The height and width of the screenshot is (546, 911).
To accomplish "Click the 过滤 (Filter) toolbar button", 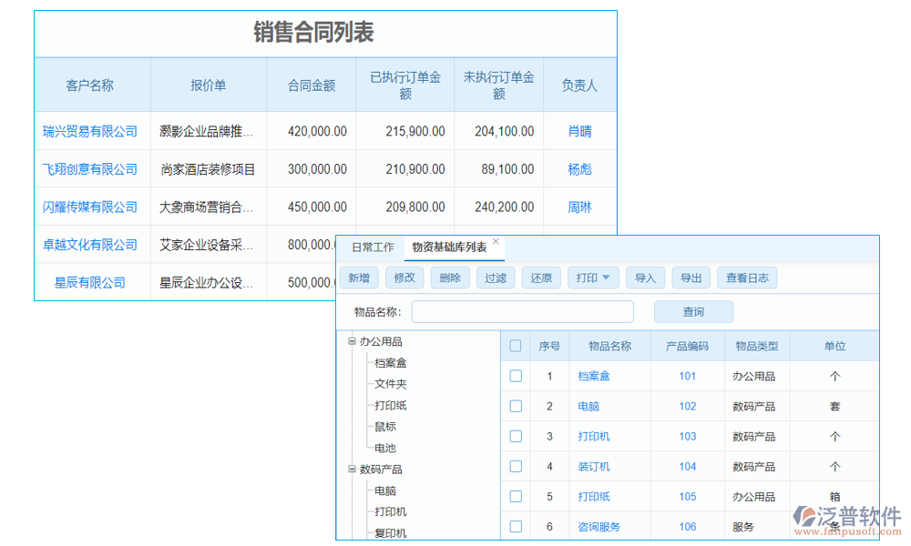I will pyautogui.click(x=496, y=278).
